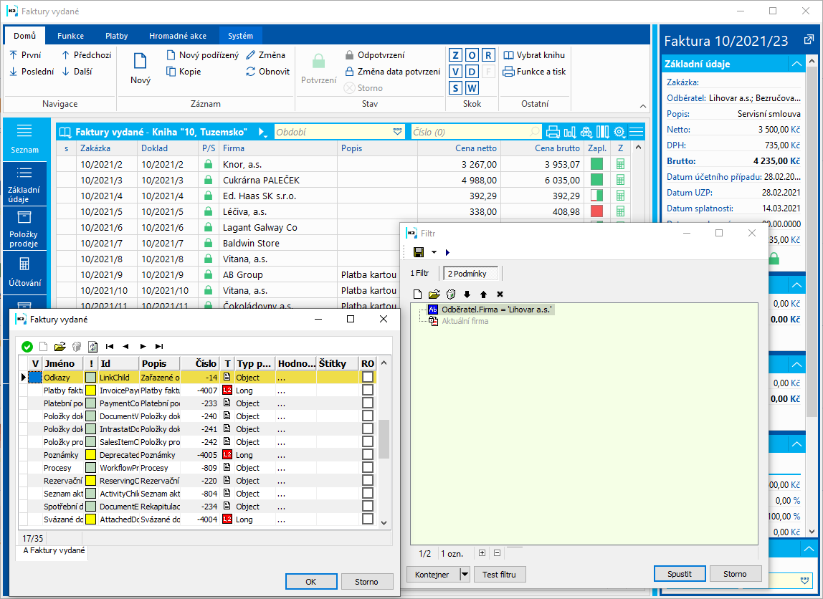Open the Účtování sidebar panel
The image size is (823, 599).
pos(24,272)
